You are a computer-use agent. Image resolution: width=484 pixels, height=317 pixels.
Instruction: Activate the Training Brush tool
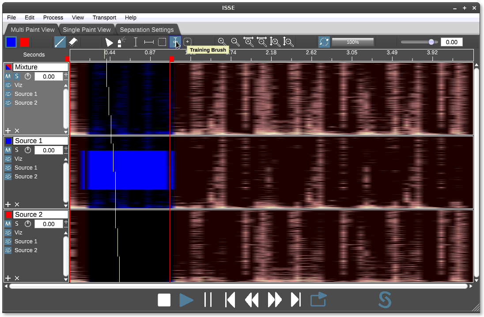click(175, 42)
